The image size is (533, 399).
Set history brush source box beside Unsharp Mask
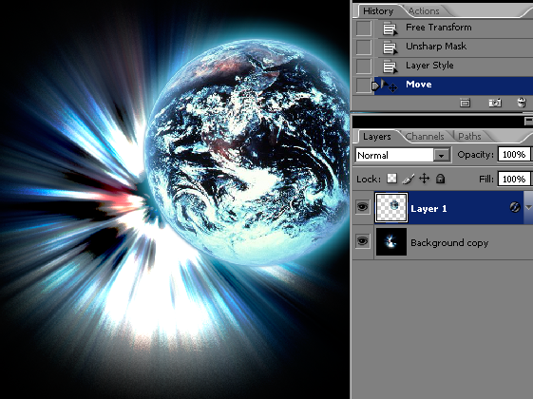pos(363,47)
